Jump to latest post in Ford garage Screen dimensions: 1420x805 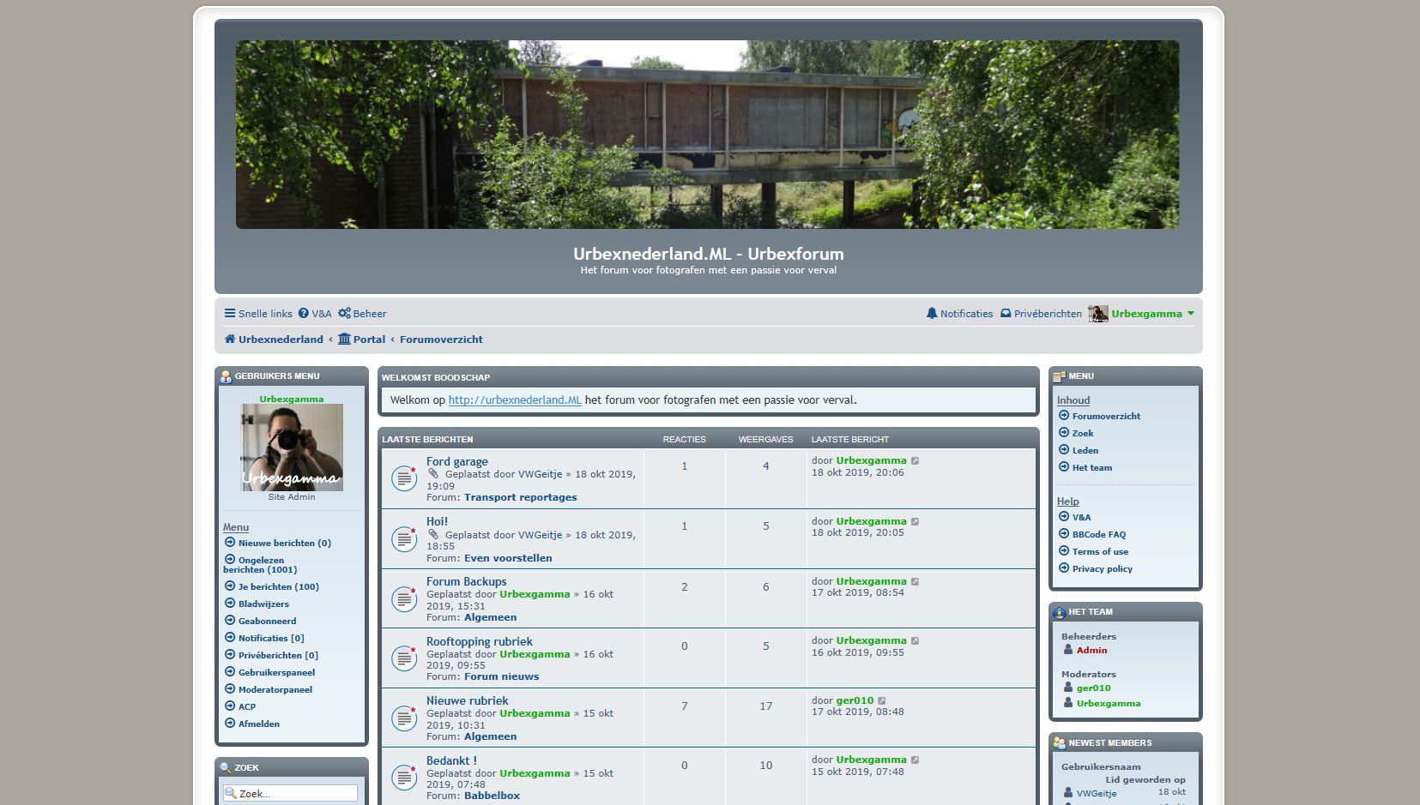pyautogui.click(x=915, y=461)
